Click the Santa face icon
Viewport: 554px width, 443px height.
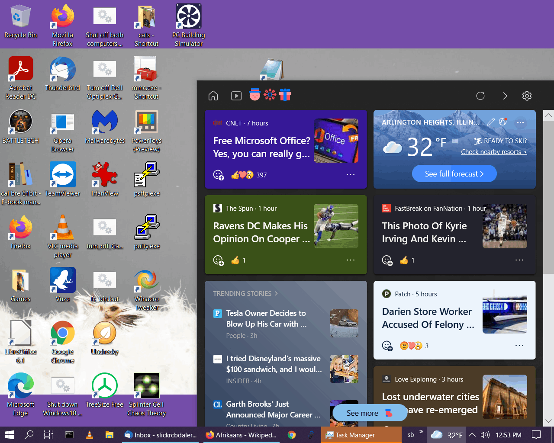[255, 95]
